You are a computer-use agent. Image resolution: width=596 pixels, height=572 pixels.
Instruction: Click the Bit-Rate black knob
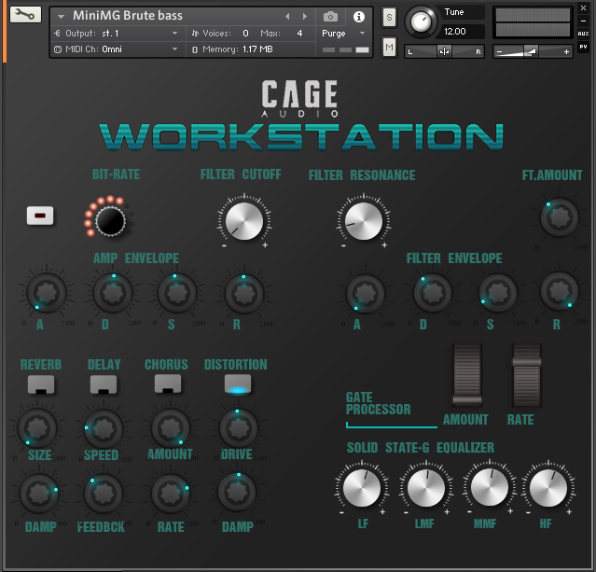[110, 221]
